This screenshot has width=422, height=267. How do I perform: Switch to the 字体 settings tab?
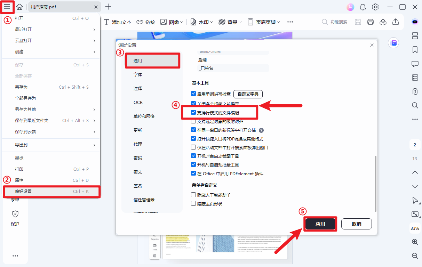click(138, 74)
